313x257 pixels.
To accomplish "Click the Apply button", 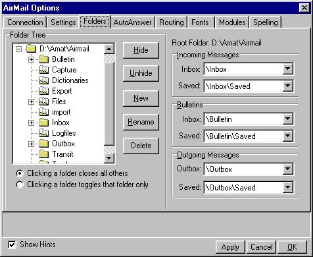I will tap(230, 247).
